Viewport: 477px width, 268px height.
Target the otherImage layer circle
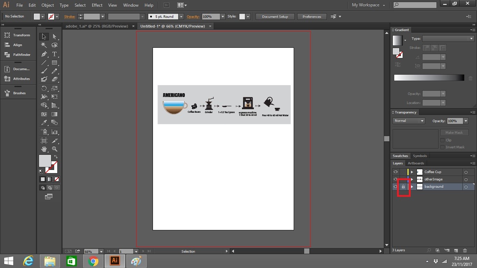[x=466, y=179]
